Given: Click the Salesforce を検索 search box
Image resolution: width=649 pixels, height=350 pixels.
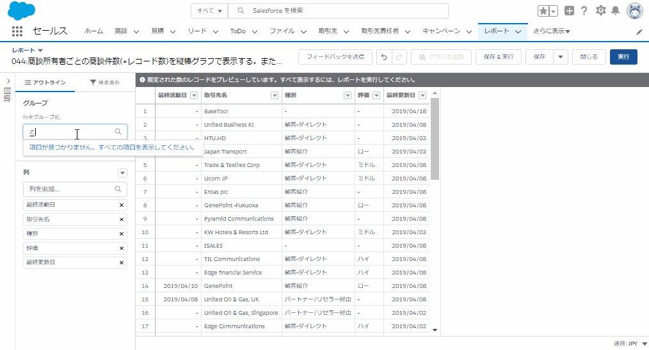Looking at the screenshot, I should click(338, 11).
